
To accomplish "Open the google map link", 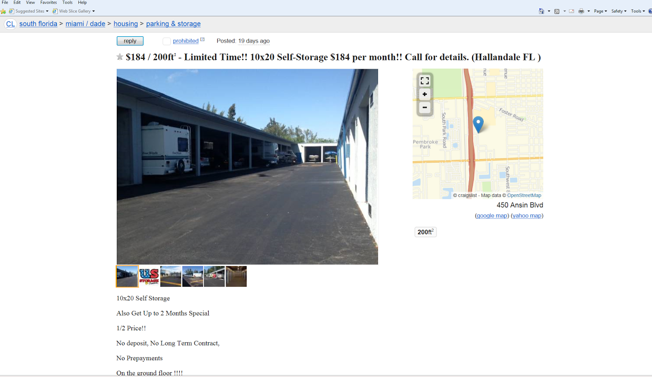I will (492, 216).
